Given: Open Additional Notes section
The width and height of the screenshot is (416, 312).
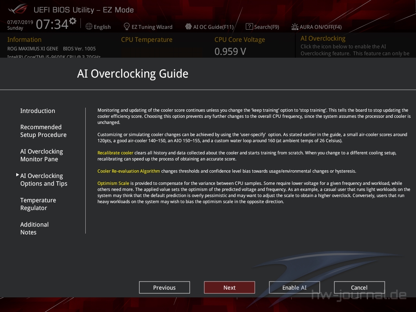Looking at the screenshot, I should click(35, 228).
